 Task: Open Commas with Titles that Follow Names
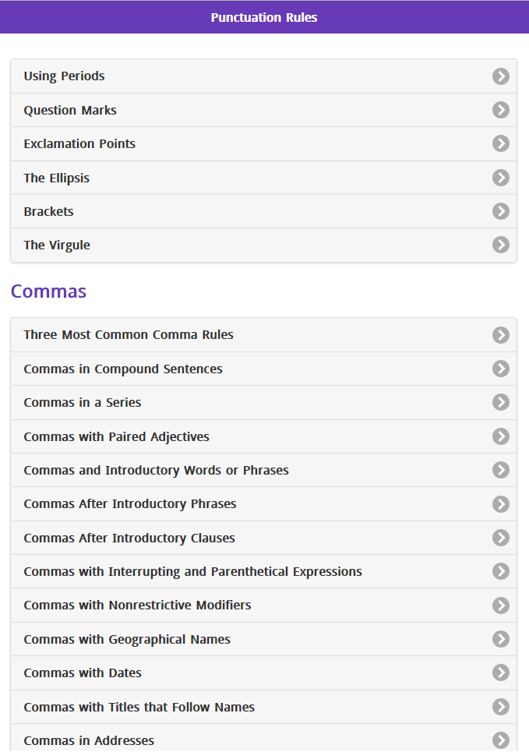(264, 707)
